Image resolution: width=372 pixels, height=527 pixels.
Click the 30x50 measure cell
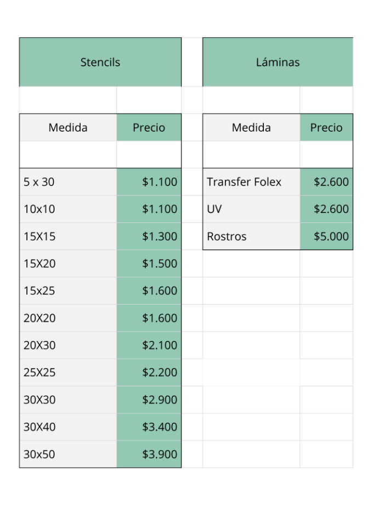68,454
